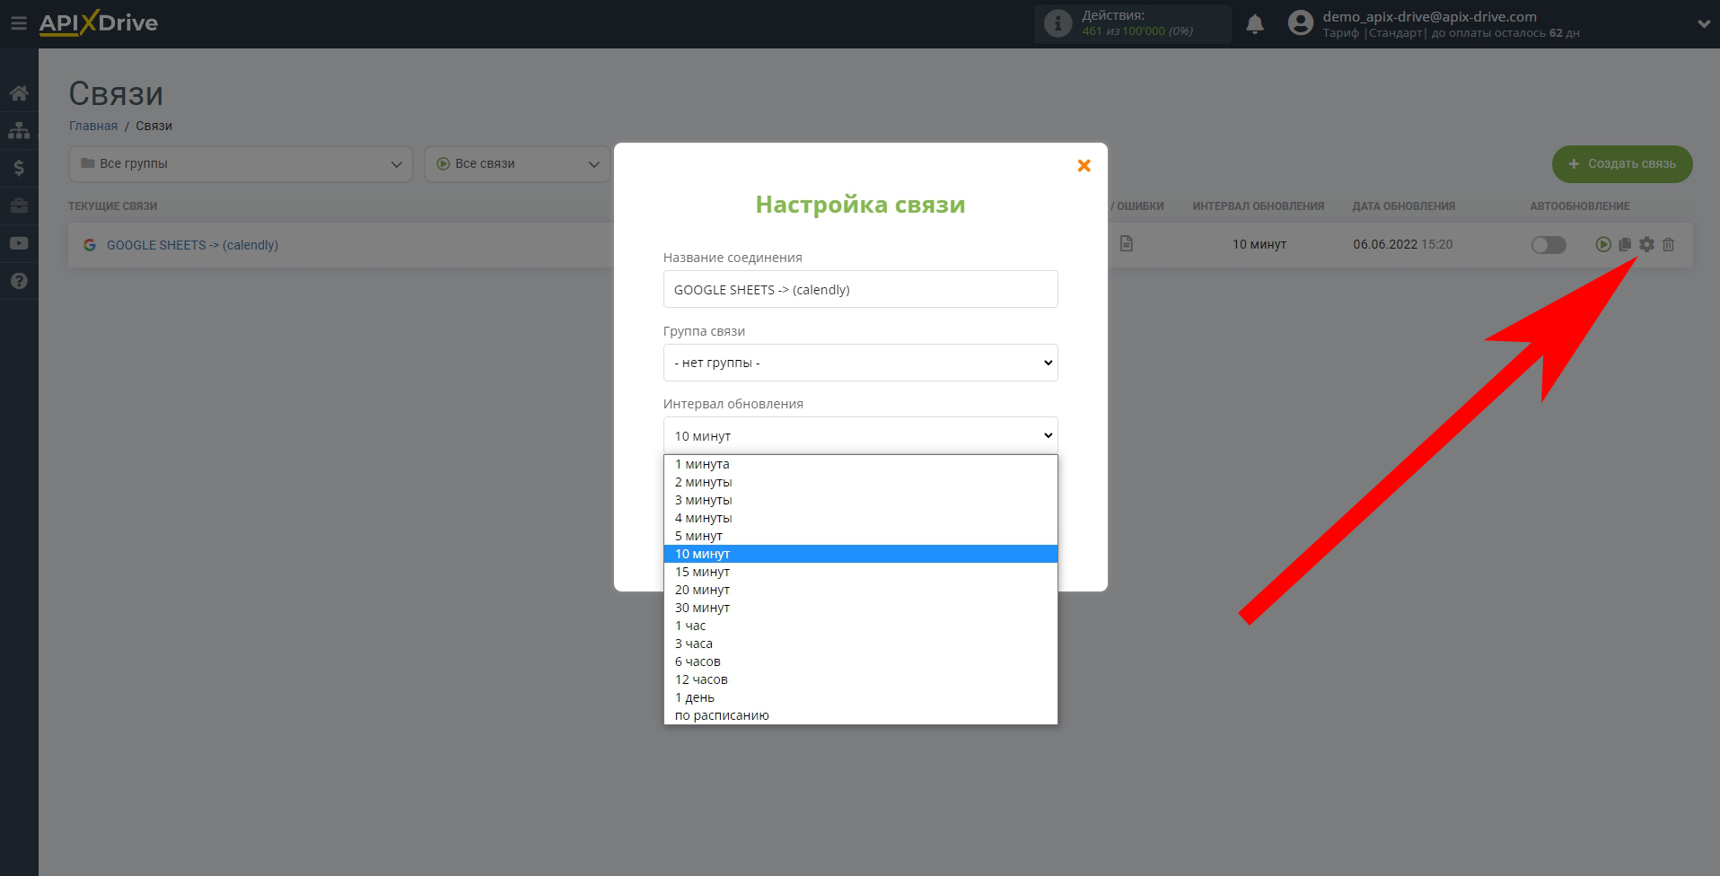Open the video tutorials sidebar icon

(x=19, y=243)
